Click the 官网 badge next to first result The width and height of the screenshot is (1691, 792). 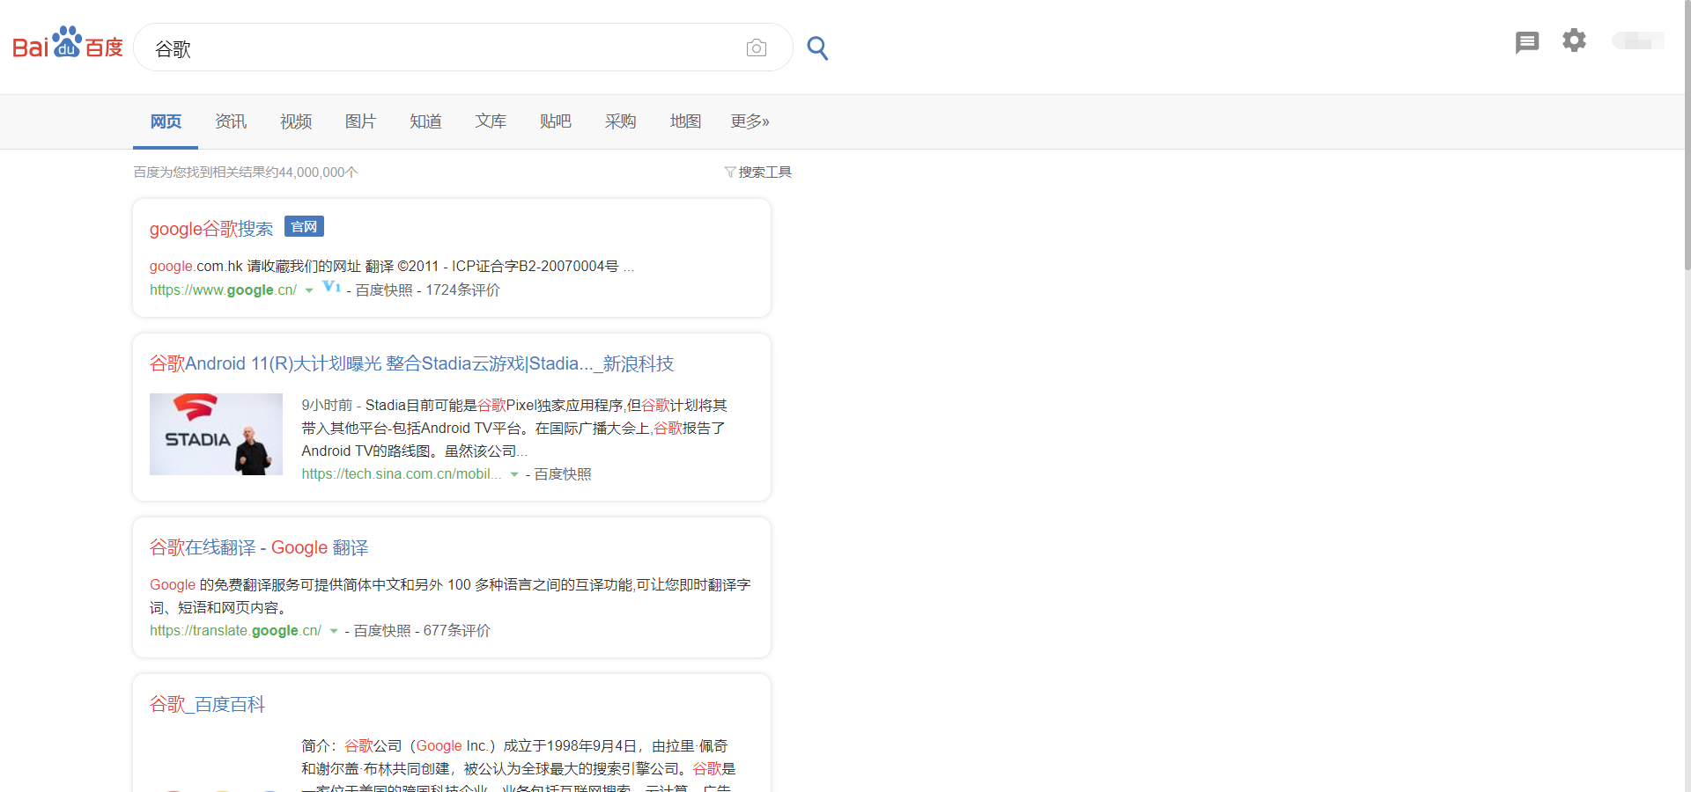pyautogui.click(x=303, y=226)
